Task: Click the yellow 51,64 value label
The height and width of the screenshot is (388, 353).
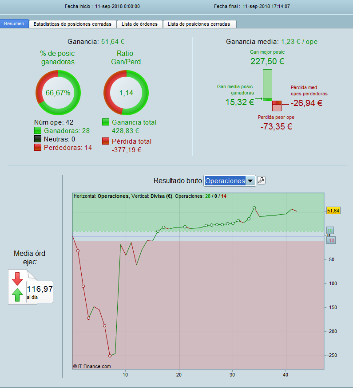Action: [x=333, y=211]
